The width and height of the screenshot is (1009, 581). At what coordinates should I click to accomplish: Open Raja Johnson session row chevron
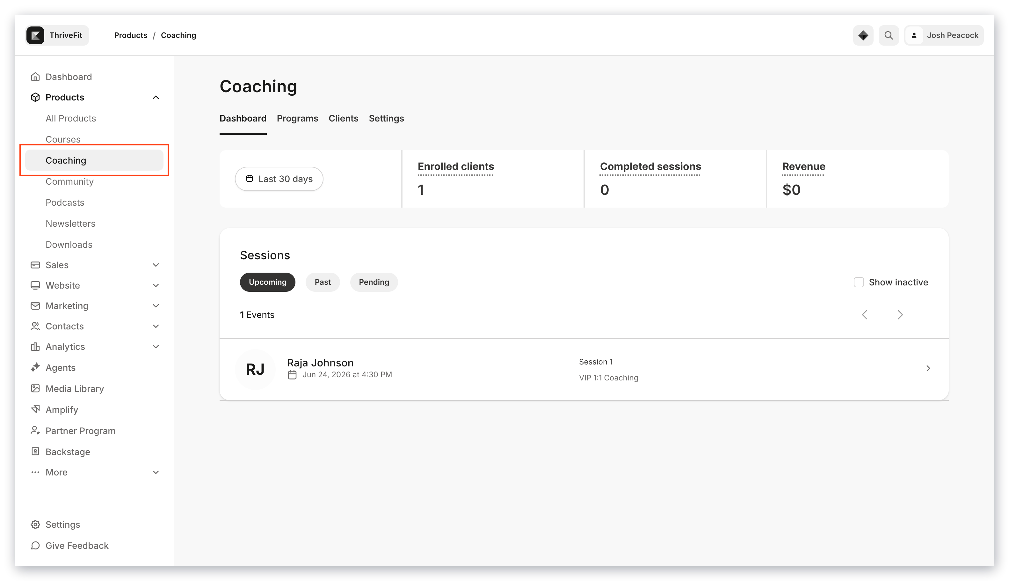click(x=928, y=368)
